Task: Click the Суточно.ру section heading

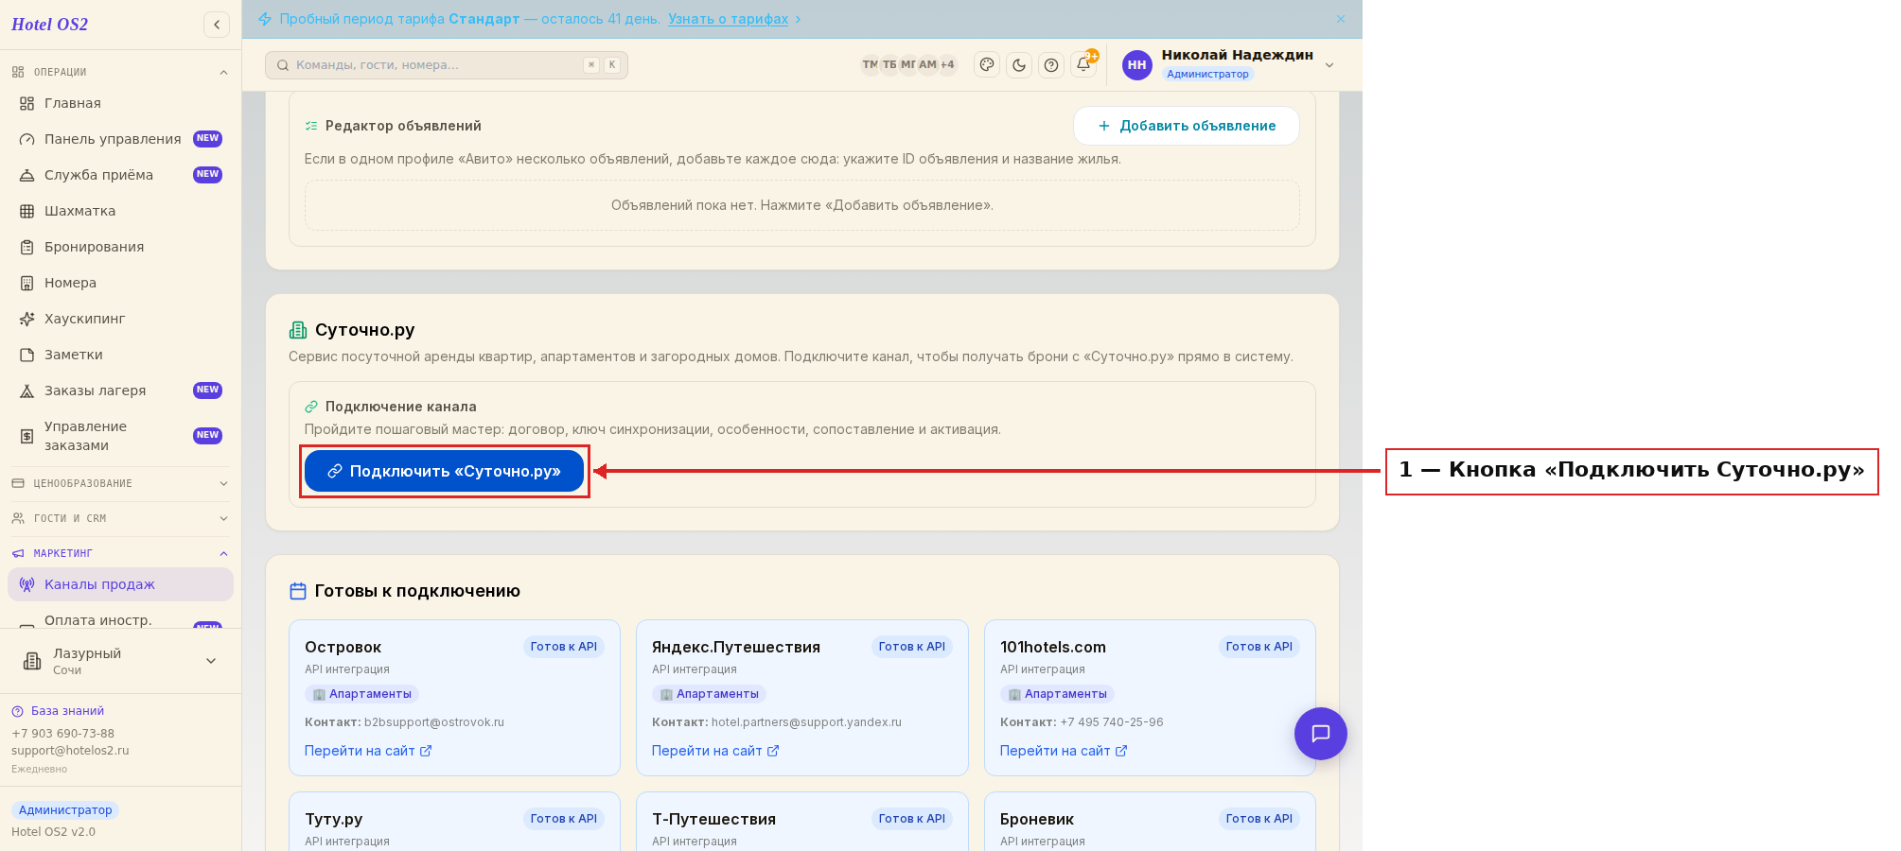Action: click(364, 330)
